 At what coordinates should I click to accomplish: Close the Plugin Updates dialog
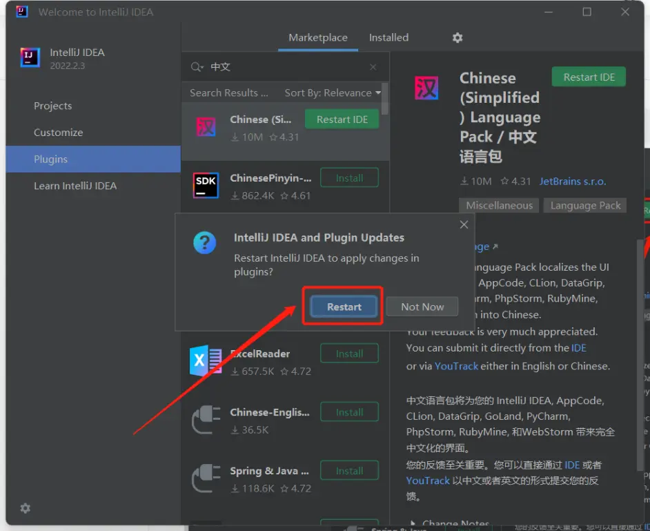(464, 224)
